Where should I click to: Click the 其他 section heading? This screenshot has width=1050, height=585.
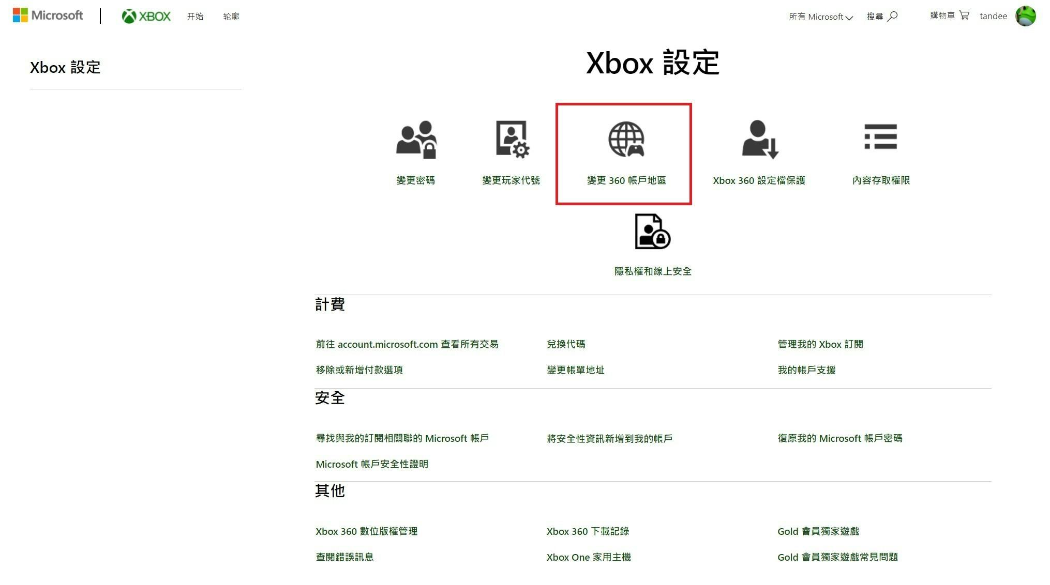[x=329, y=491]
